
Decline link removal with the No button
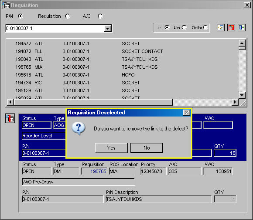(x=147, y=148)
